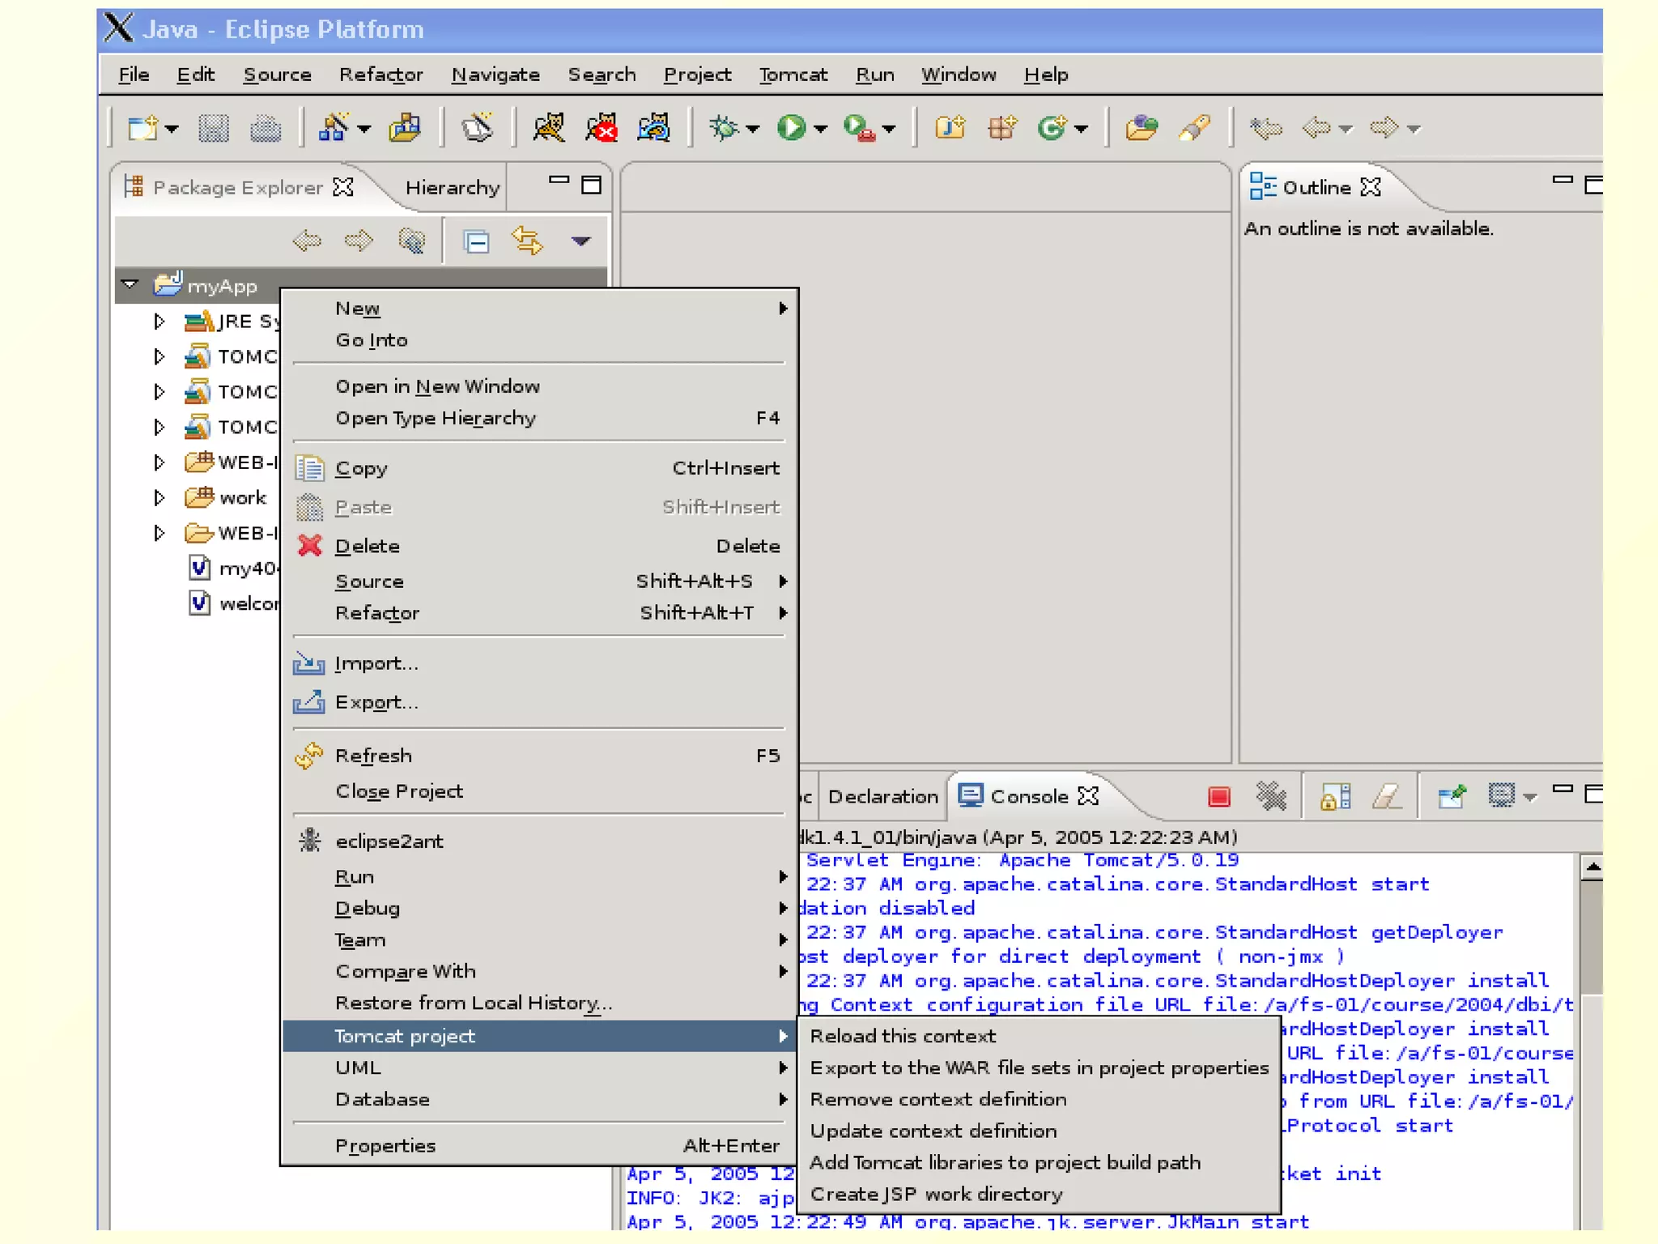Switch to the Declaration tab
Screen dimensions: 1658x1244
tap(882, 796)
